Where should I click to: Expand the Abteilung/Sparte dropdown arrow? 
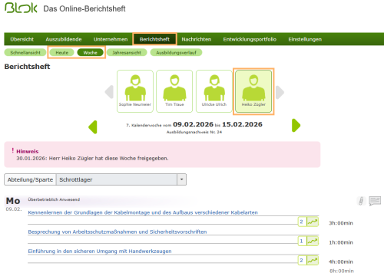[181, 179]
